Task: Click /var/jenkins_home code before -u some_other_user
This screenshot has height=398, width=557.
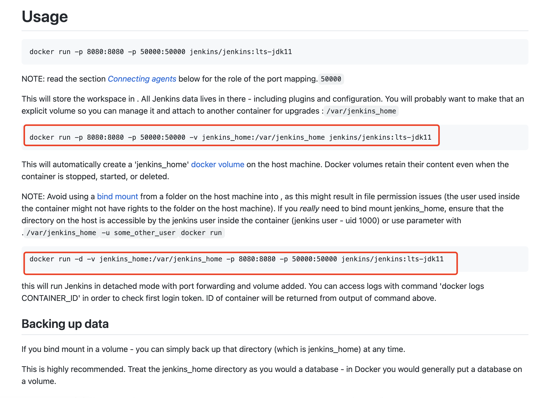Action: click(x=61, y=233)
